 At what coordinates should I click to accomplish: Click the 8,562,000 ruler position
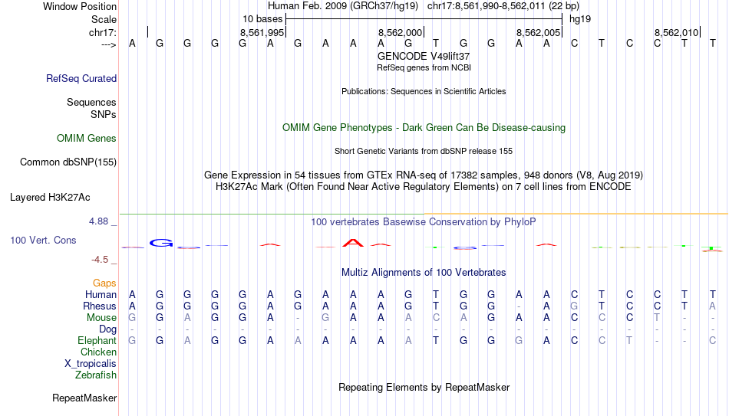(x=400, y=32)
